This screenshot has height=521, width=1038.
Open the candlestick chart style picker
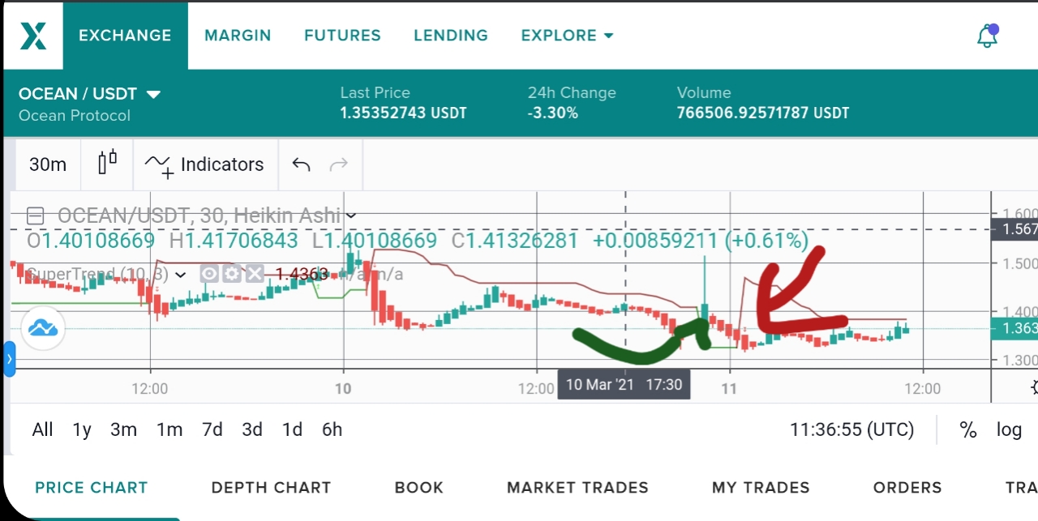click(x=108, y=164)
